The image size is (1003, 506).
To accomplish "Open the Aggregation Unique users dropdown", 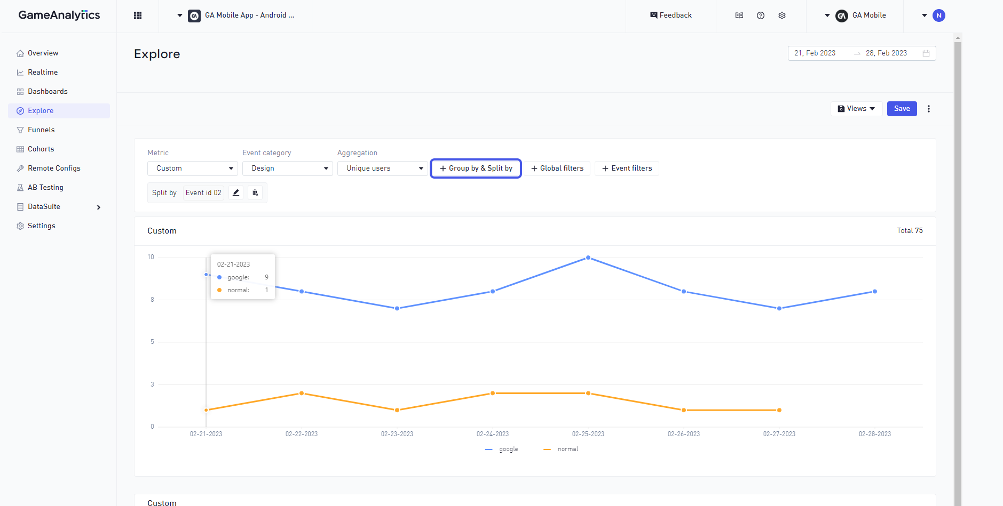I will [383, 168].
